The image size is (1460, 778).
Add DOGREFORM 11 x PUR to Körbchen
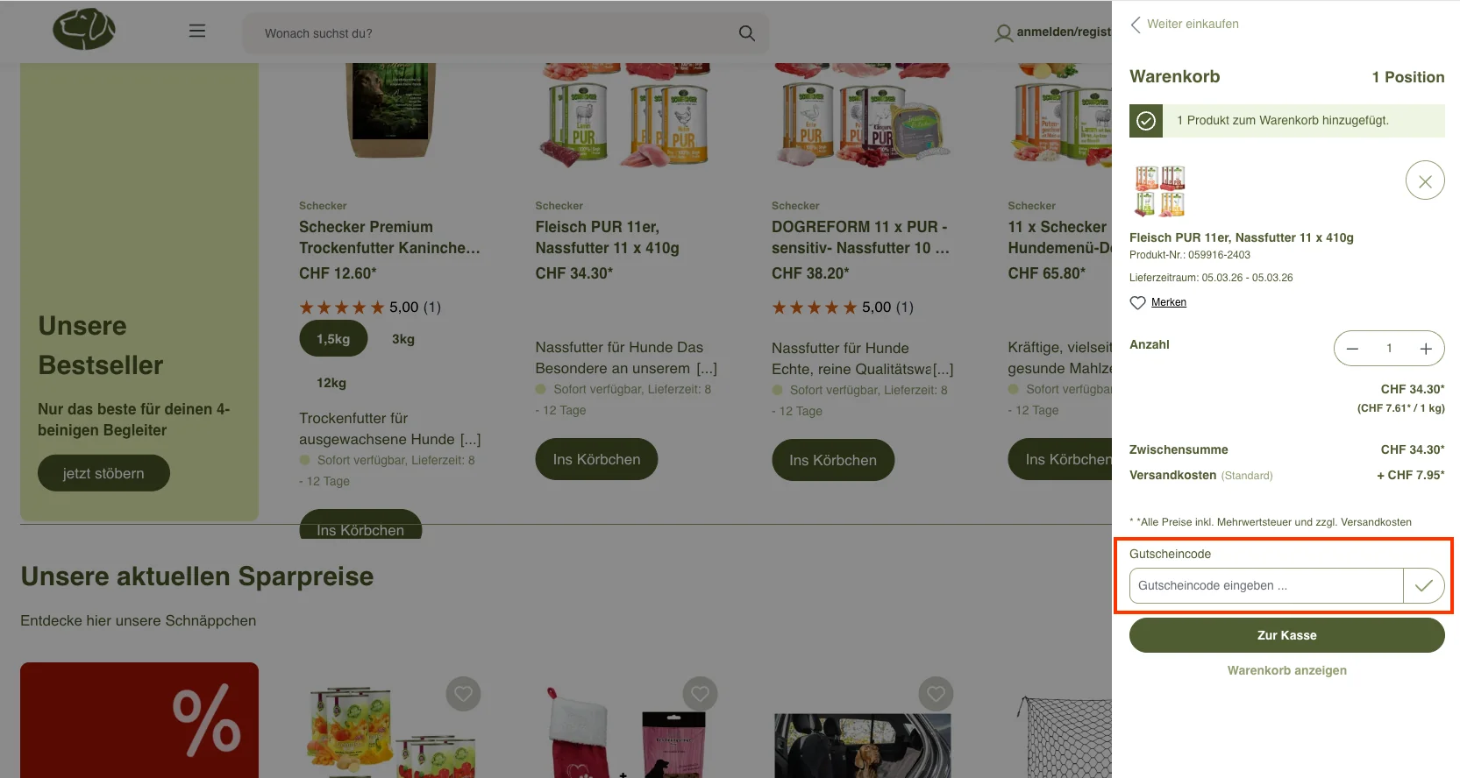click(833, 460)
